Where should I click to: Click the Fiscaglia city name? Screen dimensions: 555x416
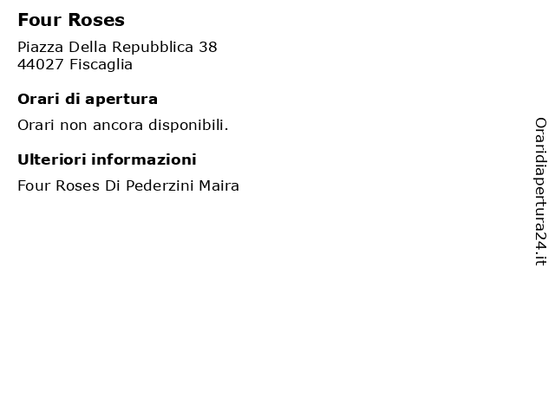click(x=101, y=65)
